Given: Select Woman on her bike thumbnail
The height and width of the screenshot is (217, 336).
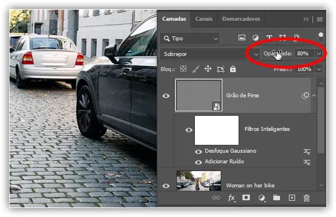Looking at the screenshot, I should [198, 181].
